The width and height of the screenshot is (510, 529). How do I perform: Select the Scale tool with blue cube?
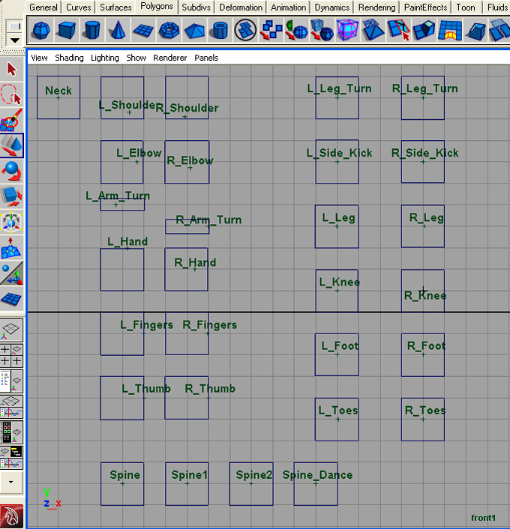pyautogui.click(x=12, y=196)
